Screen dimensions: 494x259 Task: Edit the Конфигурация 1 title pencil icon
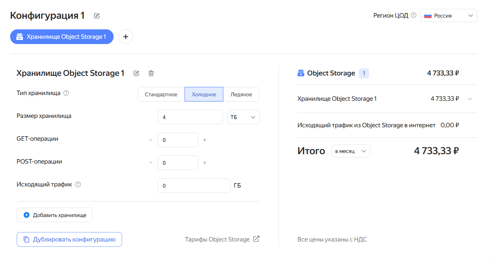pyautogui.click(x=97, y=16)
